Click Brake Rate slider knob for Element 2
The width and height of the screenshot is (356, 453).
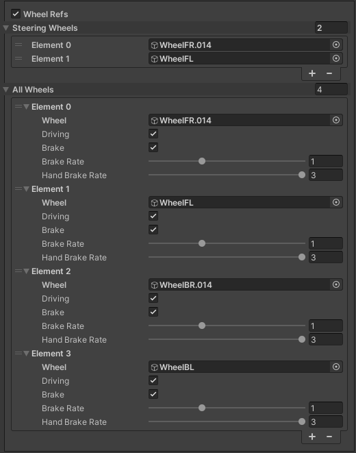202,326
